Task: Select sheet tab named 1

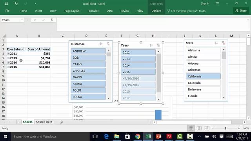Action: coord(19,122)
